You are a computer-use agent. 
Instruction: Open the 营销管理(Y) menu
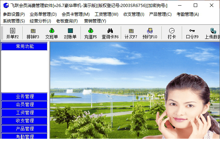[95, 21]
